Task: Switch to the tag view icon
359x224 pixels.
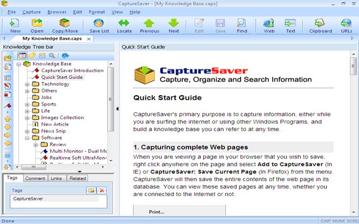Action: point(32,55)
